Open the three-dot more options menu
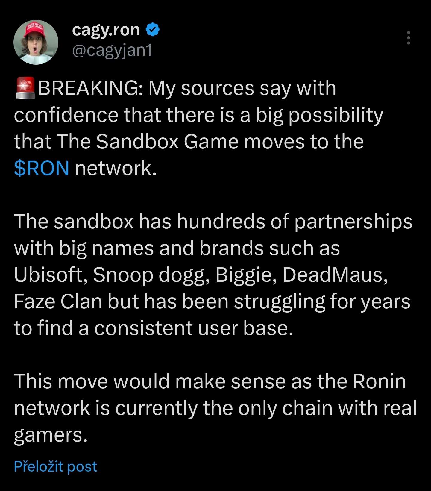Viewport: 431px width, 491px height. tap(408, 38)
